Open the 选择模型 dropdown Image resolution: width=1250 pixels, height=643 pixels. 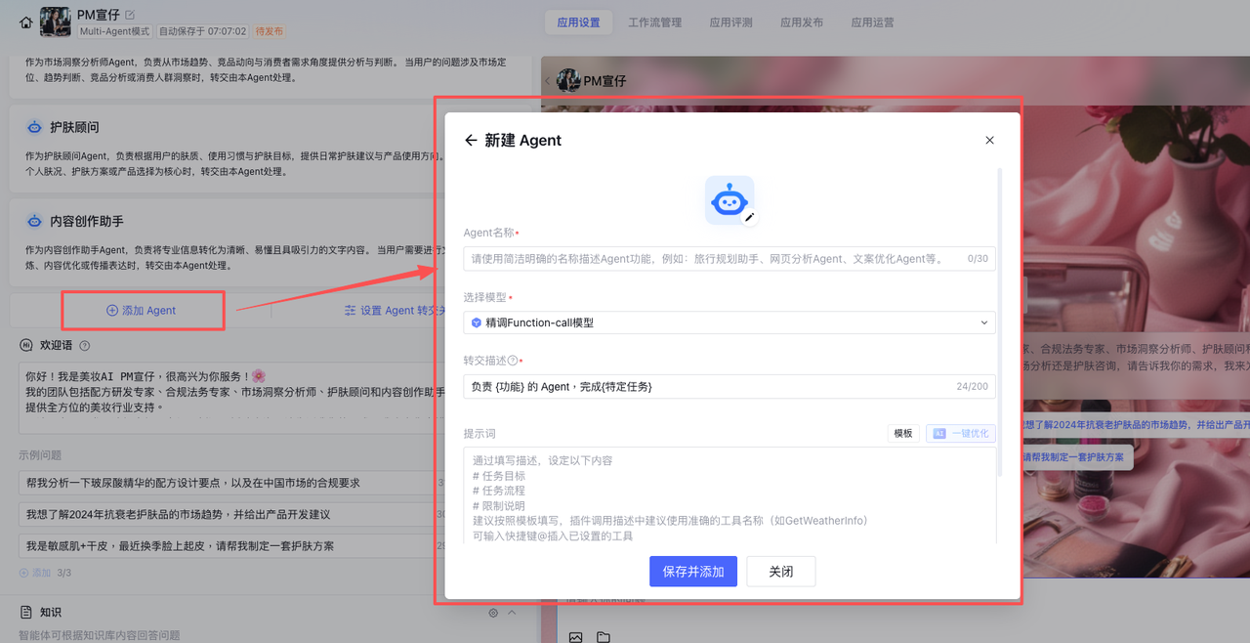point(729,322)
